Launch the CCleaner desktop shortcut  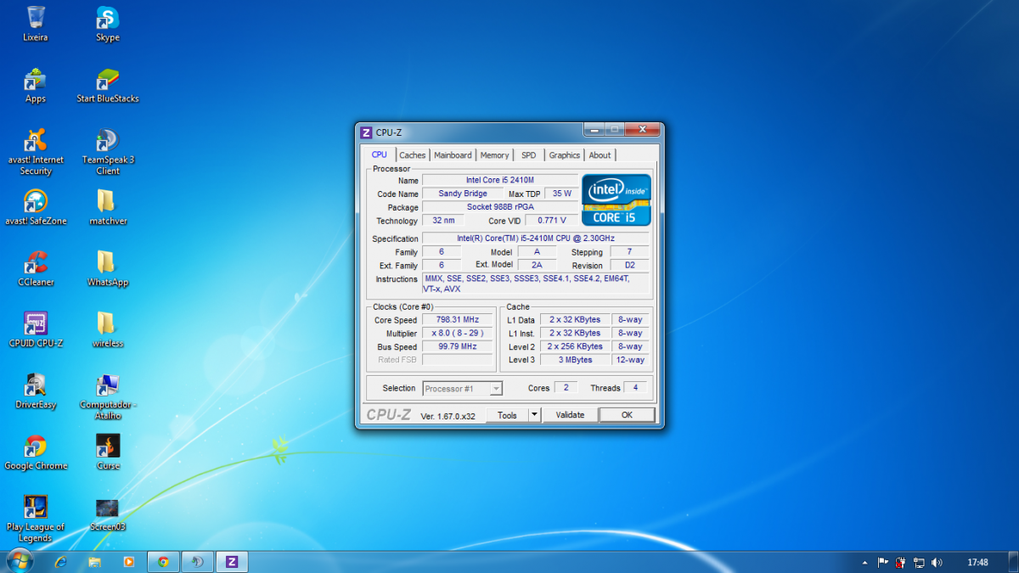click(36, 268)
